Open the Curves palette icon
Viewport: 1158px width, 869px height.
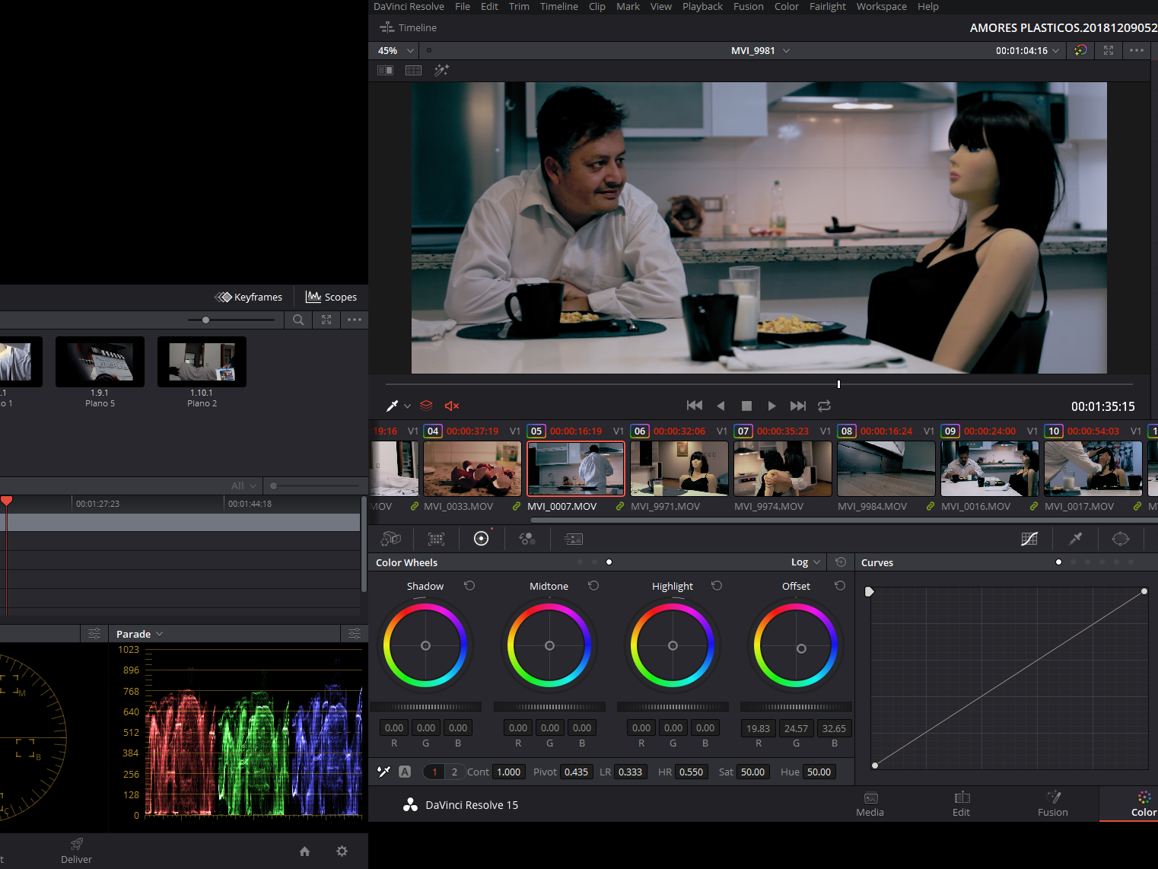coord(1029,539)
